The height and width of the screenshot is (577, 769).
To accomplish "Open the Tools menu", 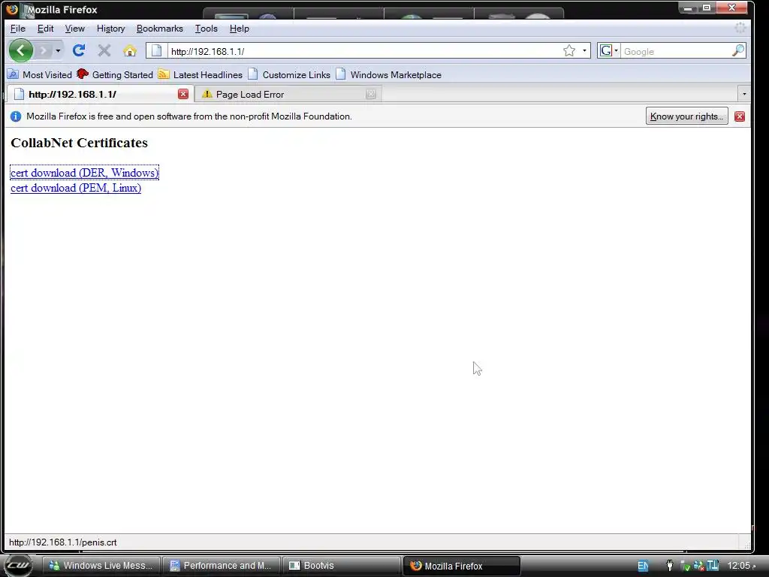I will pyautogui.click(x=206, y=29).
